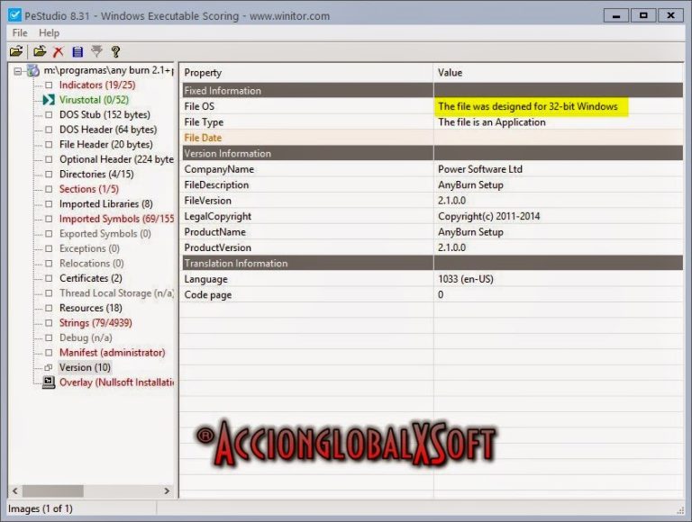Image resolution: width=692 pixels, height=522 pixels.
Task: Select Thread Local Storage tree item
Action: tap(116, 293)
